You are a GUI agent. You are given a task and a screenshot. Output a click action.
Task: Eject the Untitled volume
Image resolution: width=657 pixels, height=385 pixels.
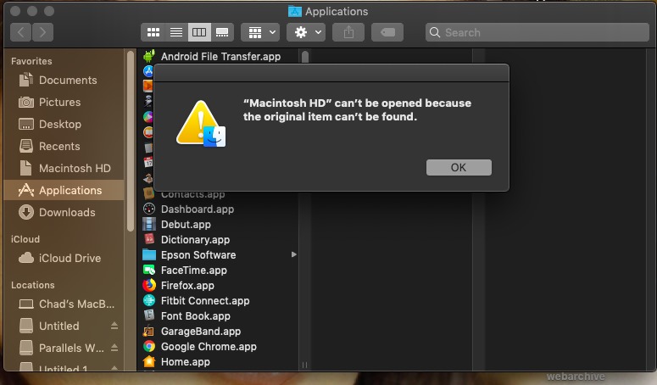coord(114,326)
